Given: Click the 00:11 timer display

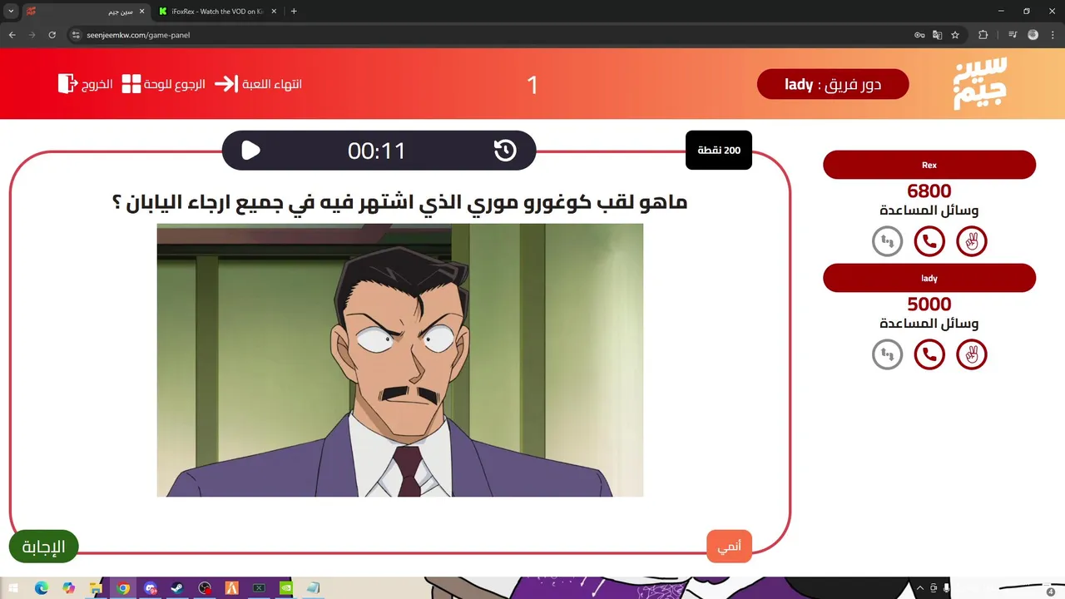Looking at the screenshot, I should [x=377, y=151].
